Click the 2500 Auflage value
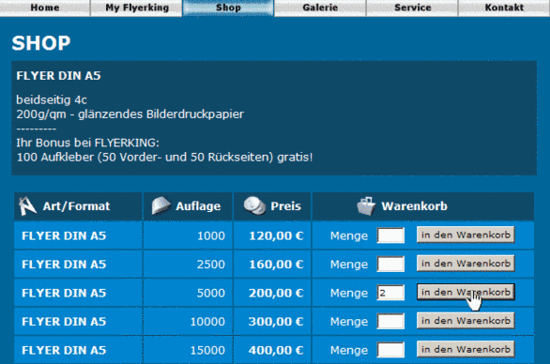Screen dimensions: 550x364 pyautogui.click(x=211, y=265)
